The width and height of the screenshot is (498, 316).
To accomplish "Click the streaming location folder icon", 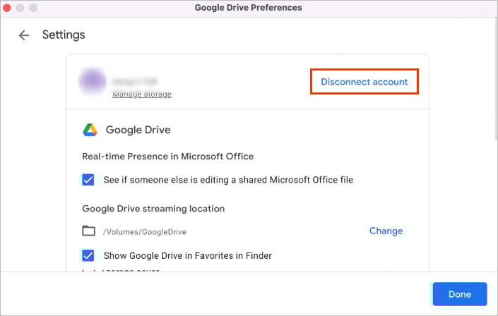I will [88, 231].
